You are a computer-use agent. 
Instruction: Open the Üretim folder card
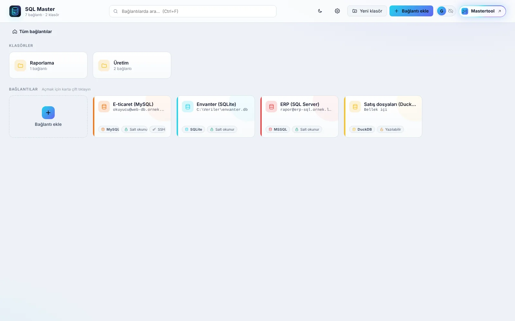(132, 65)
